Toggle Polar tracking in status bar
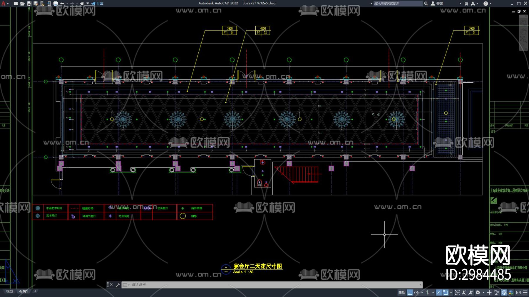This screenshot has width=529, height=297. coord(416,292)
